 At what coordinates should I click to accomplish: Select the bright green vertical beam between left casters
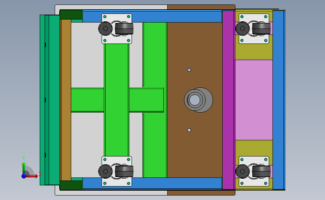click(x=117, y=100)
